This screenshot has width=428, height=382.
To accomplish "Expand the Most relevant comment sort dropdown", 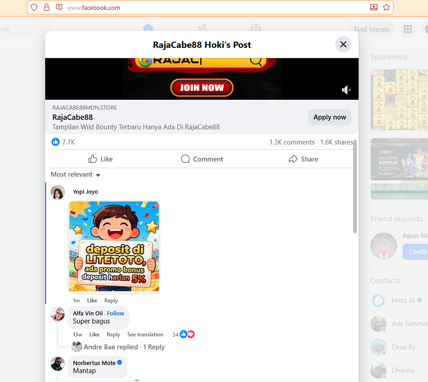I will [x=76, y=174].
